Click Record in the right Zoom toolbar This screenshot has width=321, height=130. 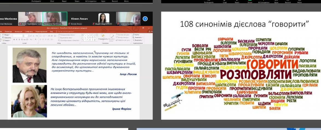click(x=288, y=2)
